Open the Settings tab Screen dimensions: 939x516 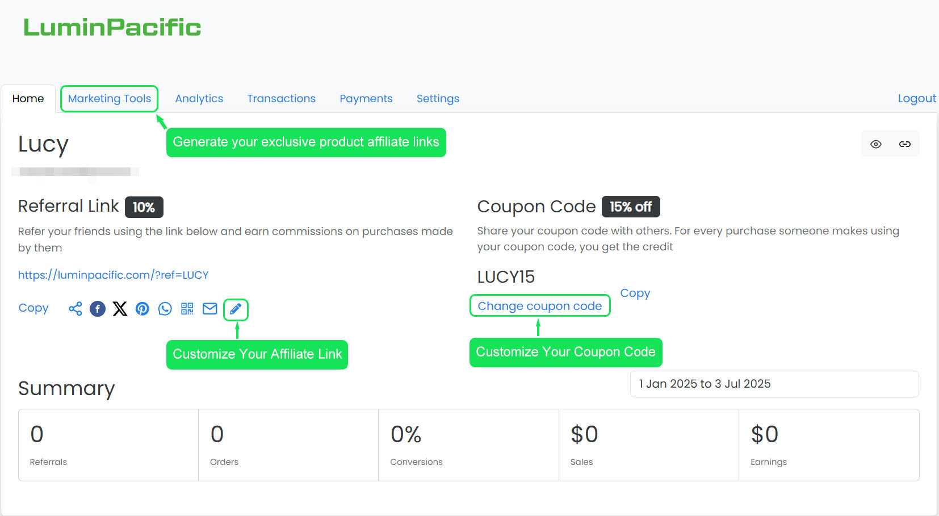pos(438,99)
